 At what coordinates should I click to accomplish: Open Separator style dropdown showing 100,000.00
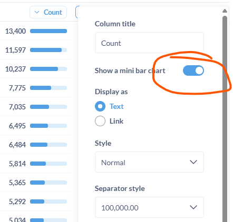coord(149,207)
